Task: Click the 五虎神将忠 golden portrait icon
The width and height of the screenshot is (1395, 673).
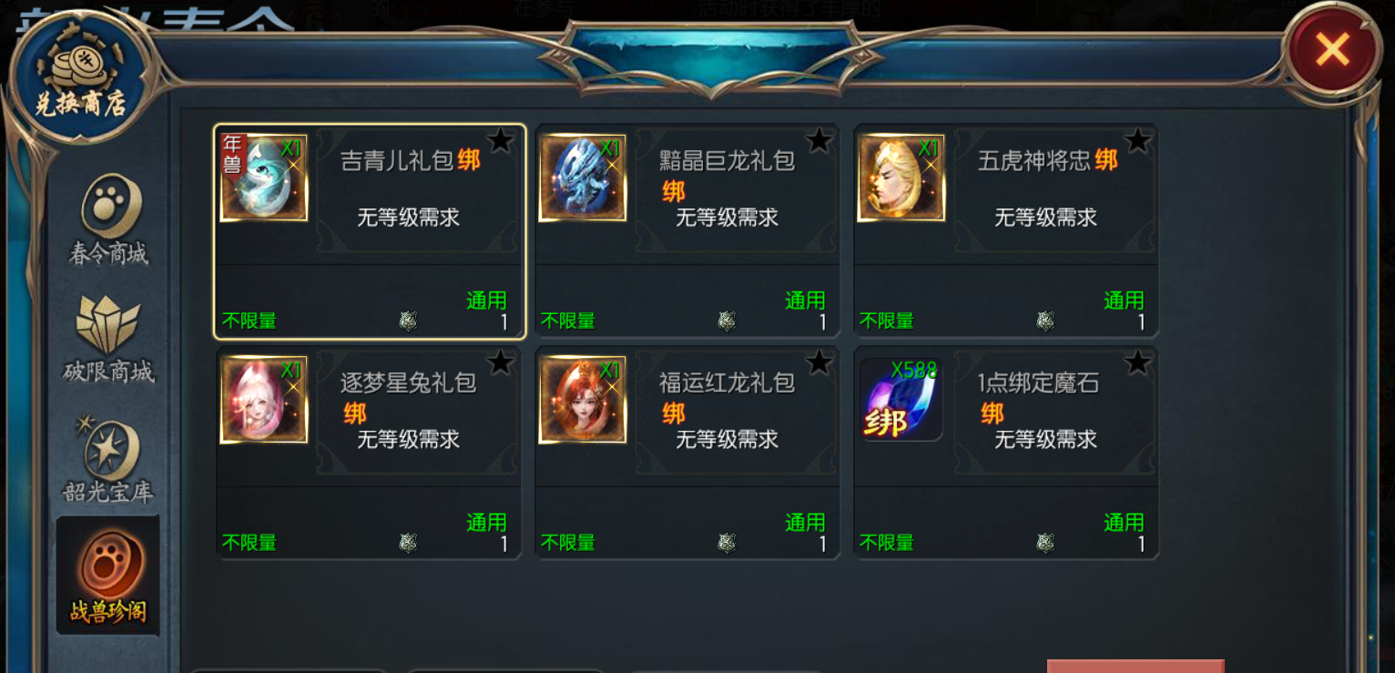Action: 901,178
